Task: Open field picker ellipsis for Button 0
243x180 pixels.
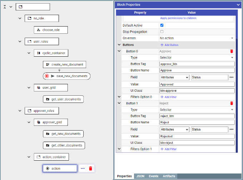Action: [232, 77]
